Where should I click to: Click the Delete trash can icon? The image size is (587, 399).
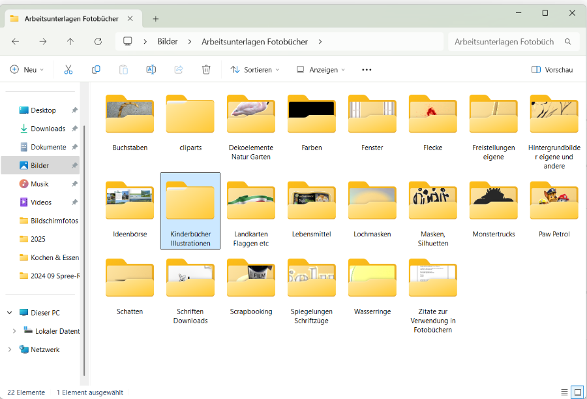click(206, 69)
